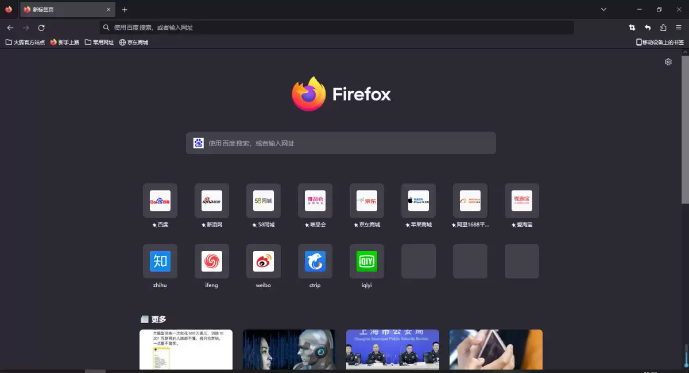Open the 京东商城 shortcut tile
Screen dimensions: 689x373
click(366, 201)
